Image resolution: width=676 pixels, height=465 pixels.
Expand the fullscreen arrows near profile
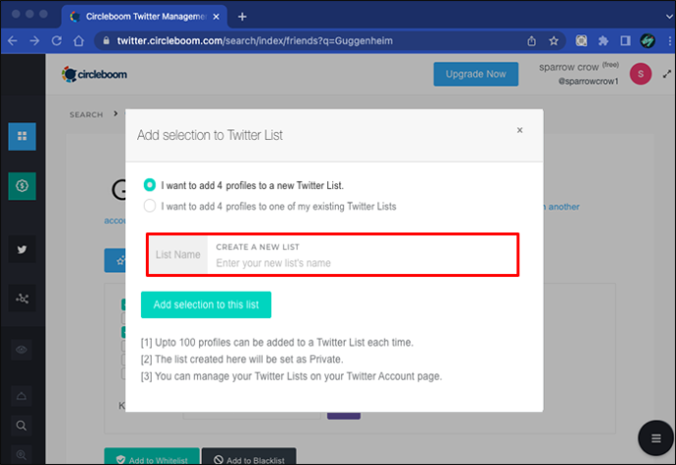(667, 74)
